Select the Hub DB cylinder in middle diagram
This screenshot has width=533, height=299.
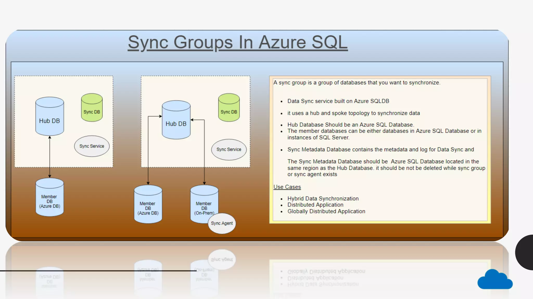coord(176,120)
